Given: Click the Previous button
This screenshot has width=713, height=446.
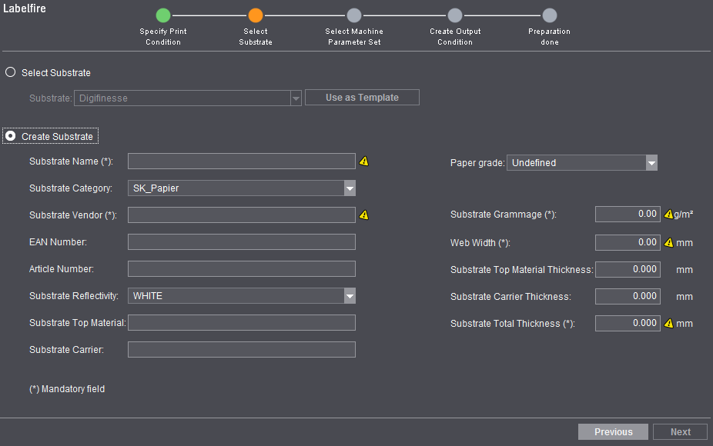Looking at the screenshot, I should tap(613, 432).
